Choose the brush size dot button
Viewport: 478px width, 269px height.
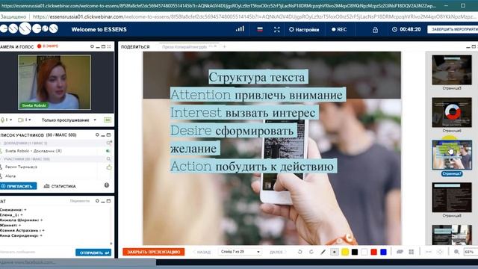click(335, 252)
